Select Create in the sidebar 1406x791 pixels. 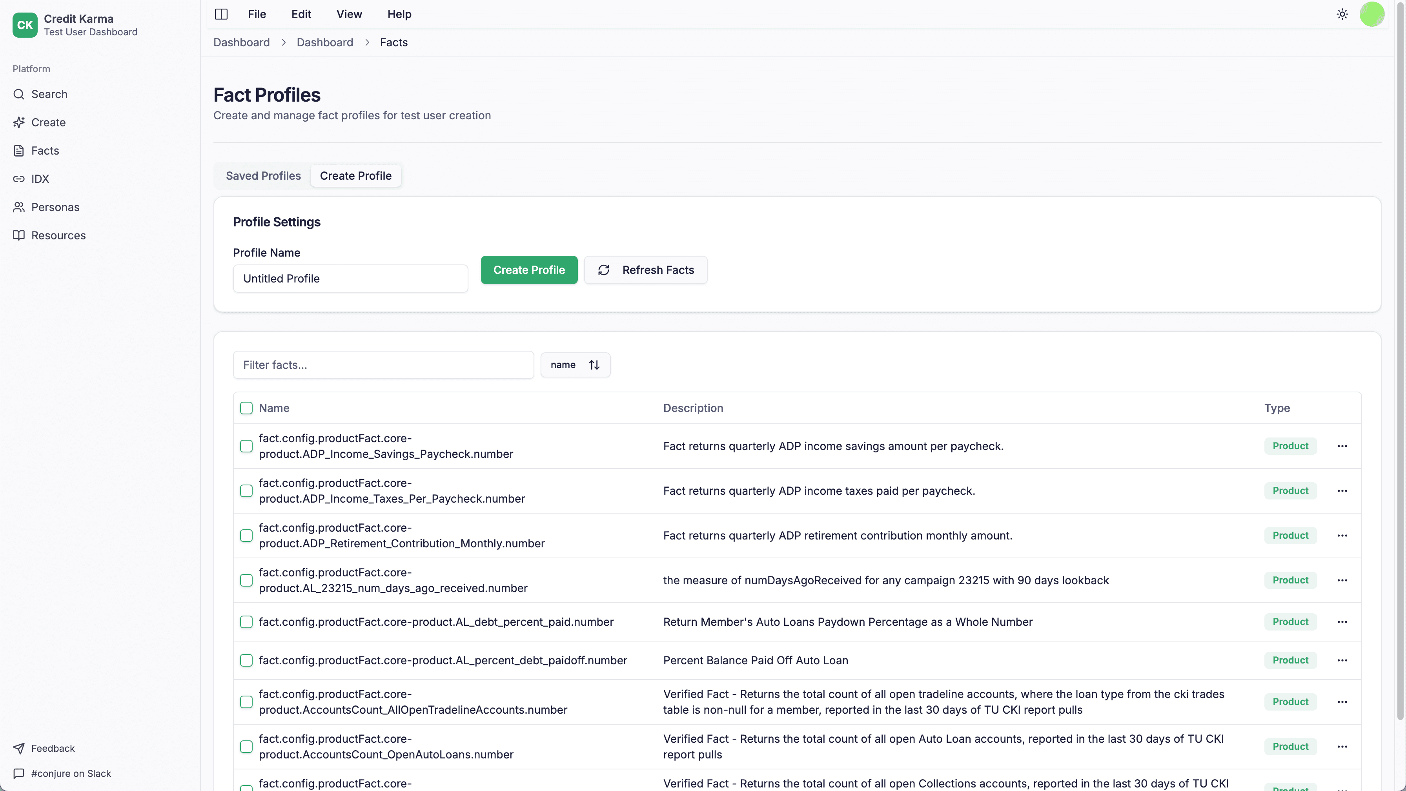[x=48, y=122]
